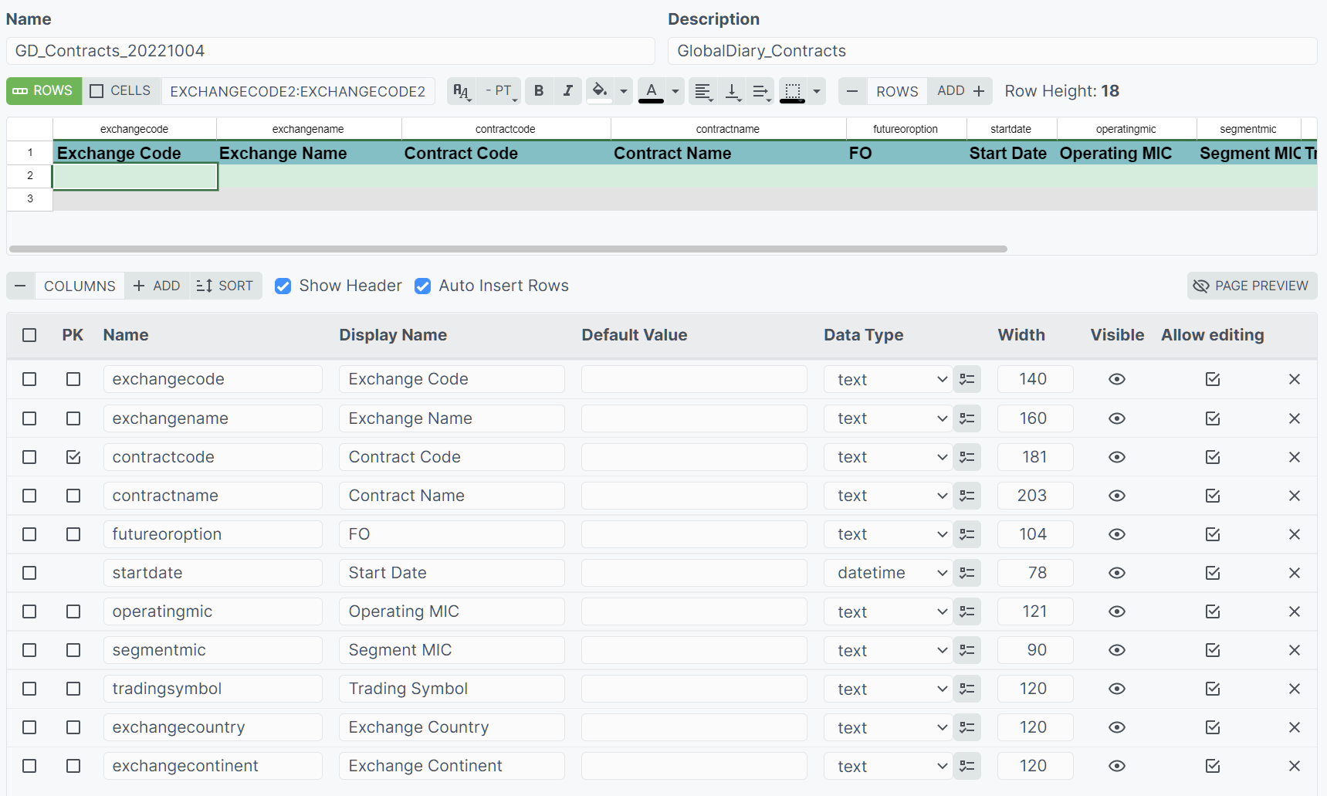The image size is (1327, 796).
Task: Switch to ROWS selection mode
Action: click(x=44, y=91)
